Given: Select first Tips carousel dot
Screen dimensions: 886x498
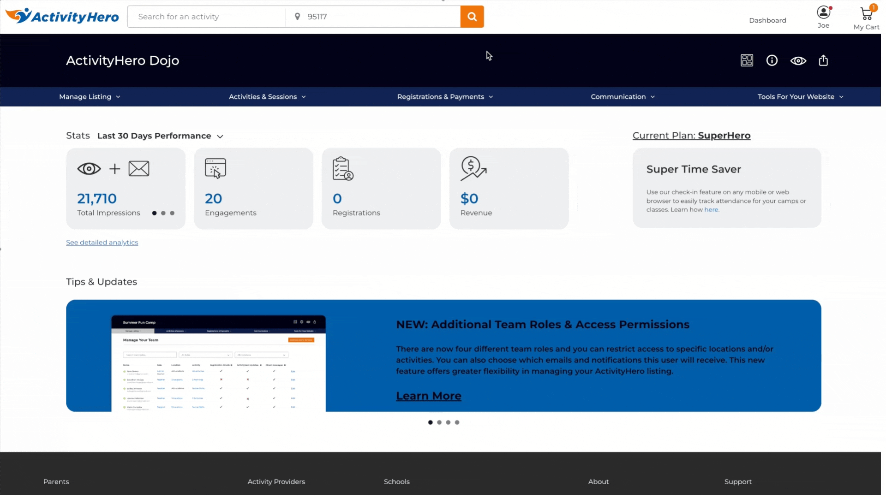Looking at the screenshot, I should 431,422.
